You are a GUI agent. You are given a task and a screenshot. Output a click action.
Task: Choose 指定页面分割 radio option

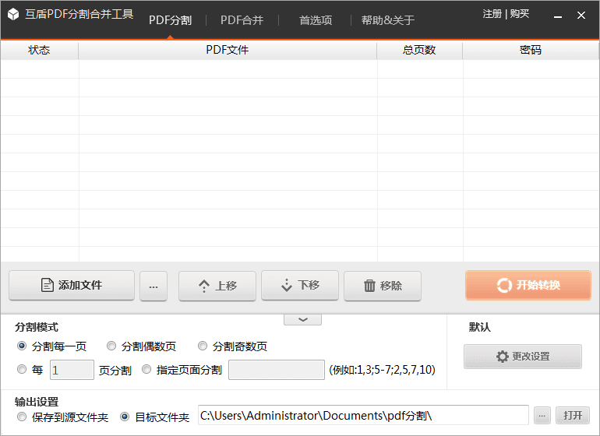coord(146,370)
